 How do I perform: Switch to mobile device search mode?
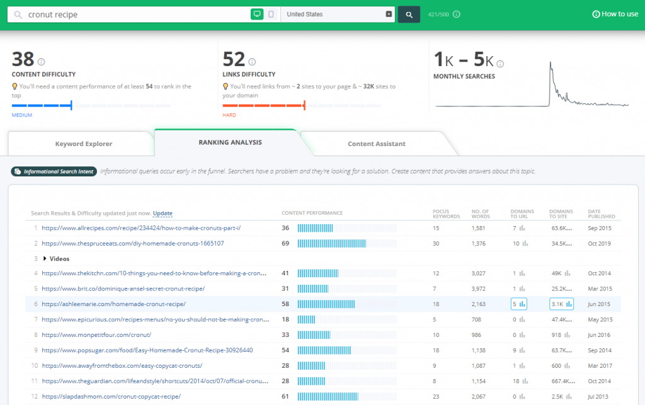[x=271, y=14]
